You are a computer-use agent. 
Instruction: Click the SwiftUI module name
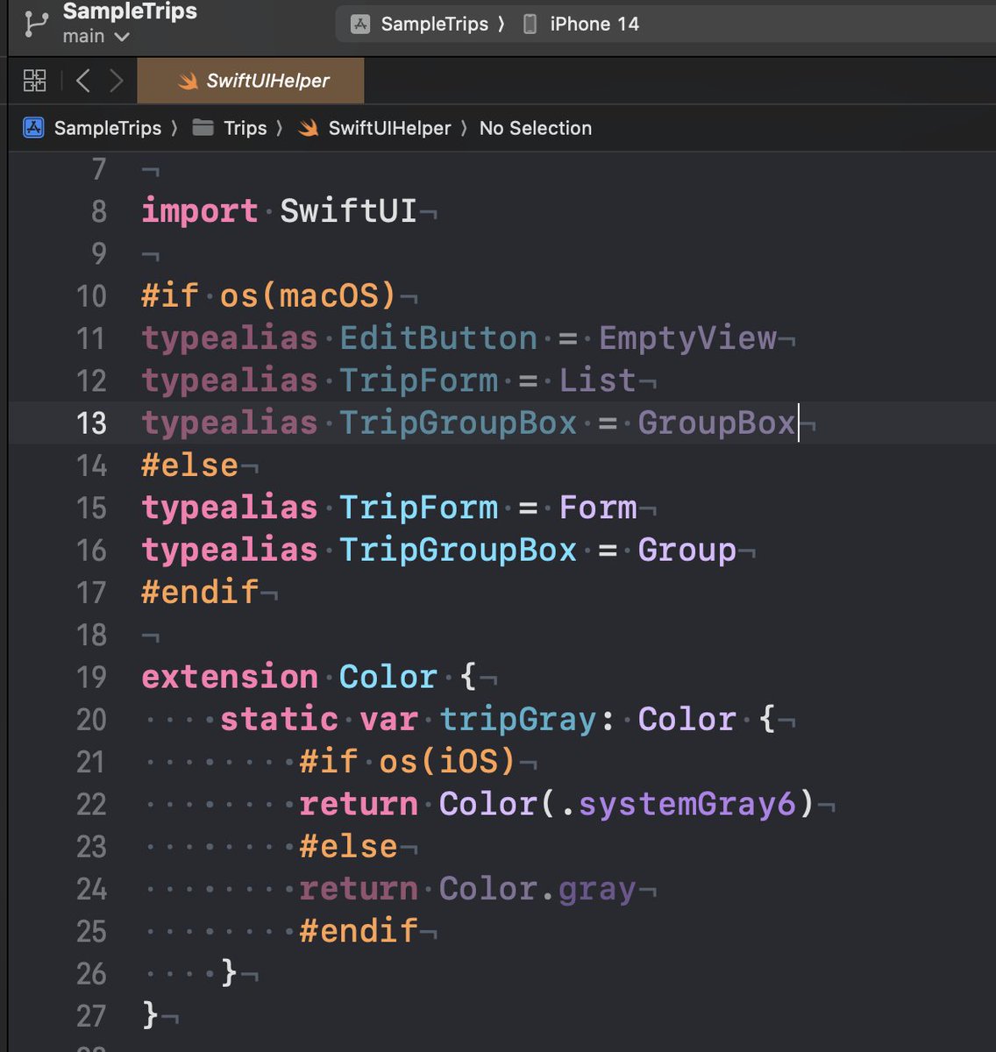[x=348, y=211]
